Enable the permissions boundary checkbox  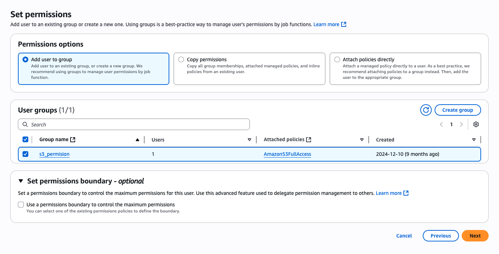21,205
